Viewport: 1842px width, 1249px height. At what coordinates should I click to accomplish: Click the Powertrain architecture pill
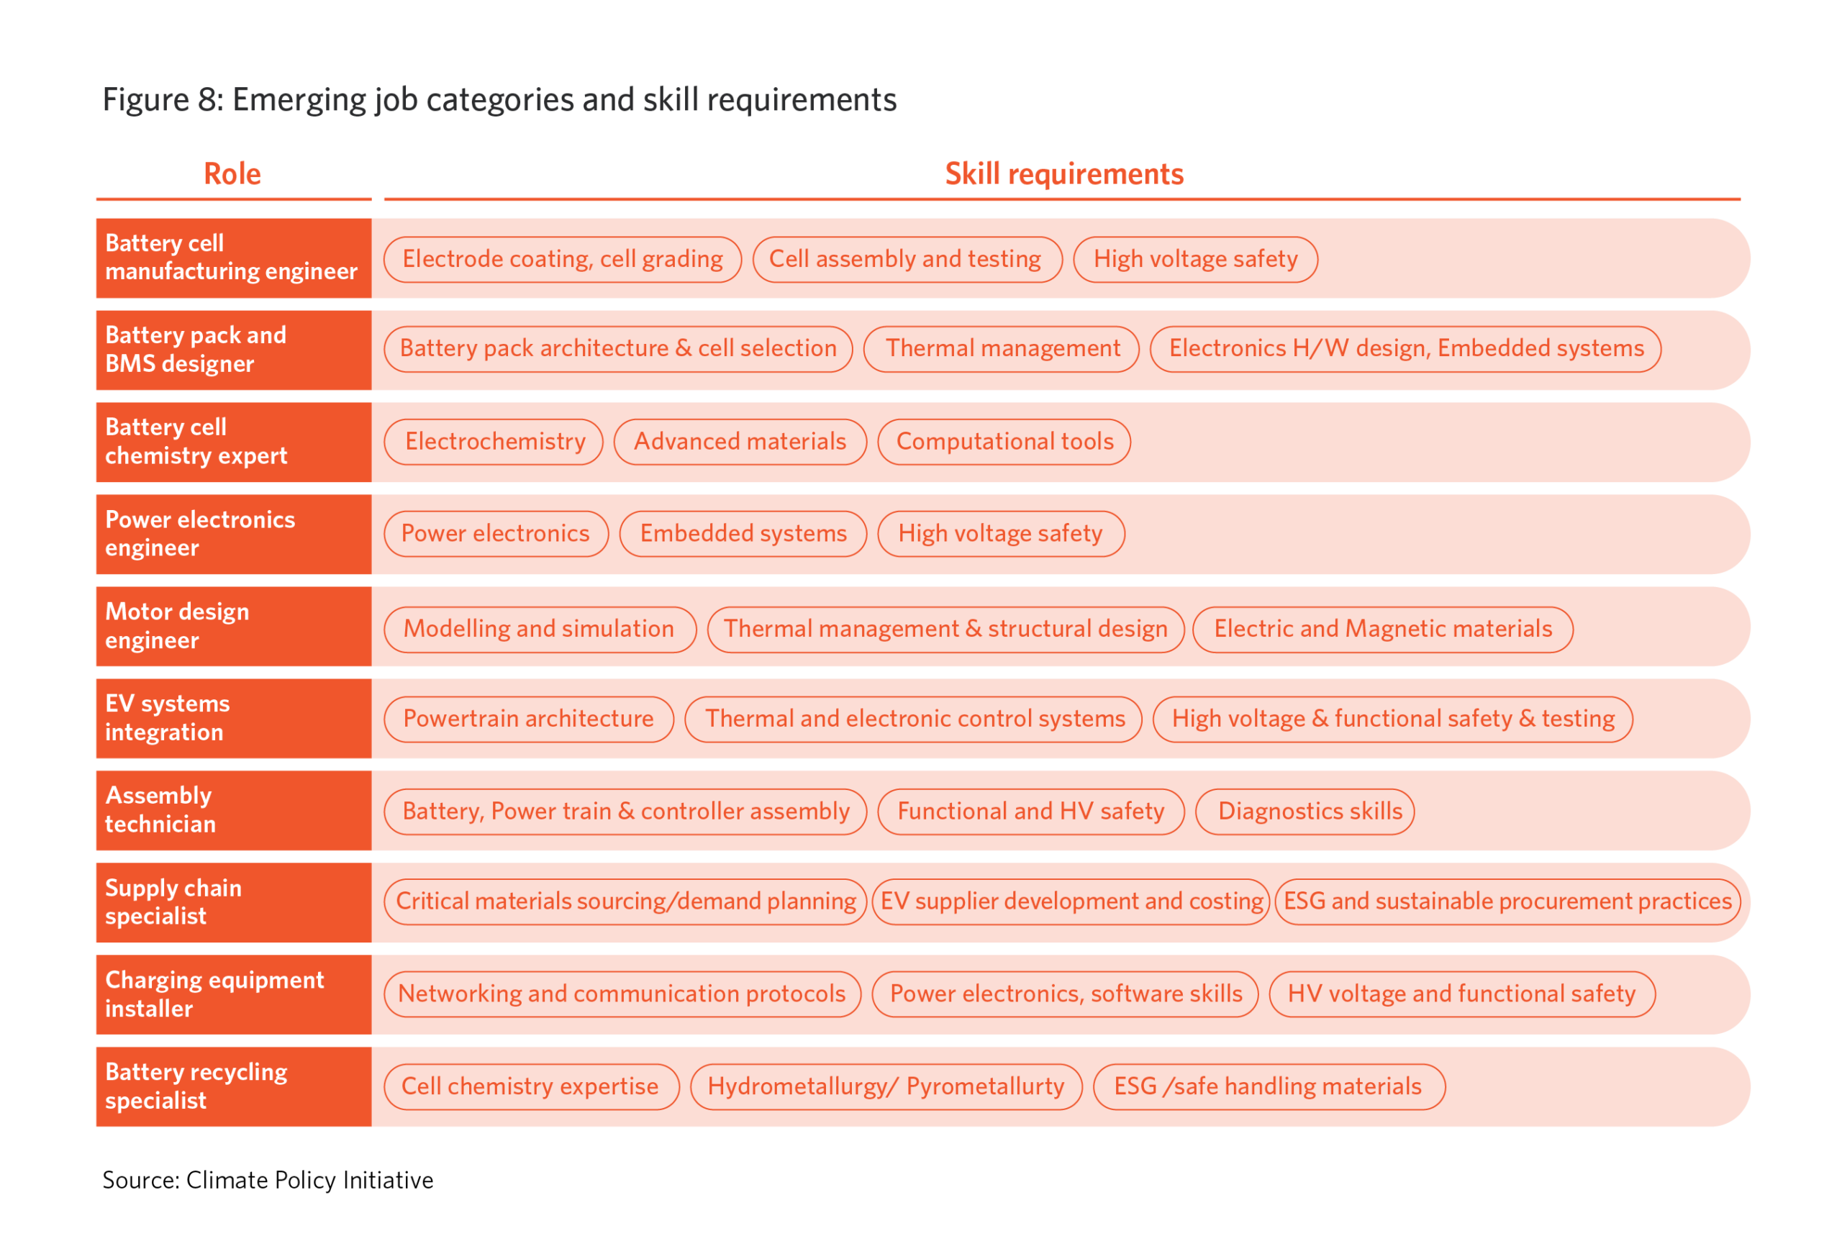coord(528,719)
